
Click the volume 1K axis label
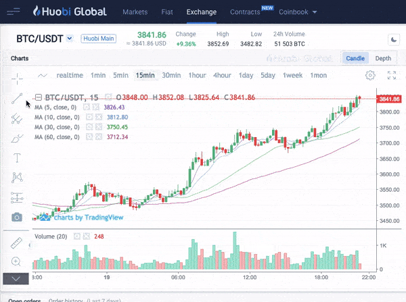click(x=383, y=245)
